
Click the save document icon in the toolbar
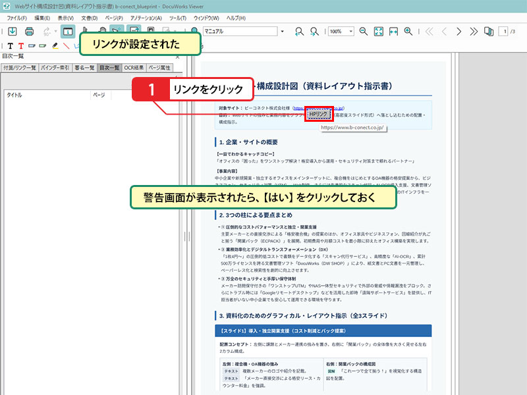13,31
